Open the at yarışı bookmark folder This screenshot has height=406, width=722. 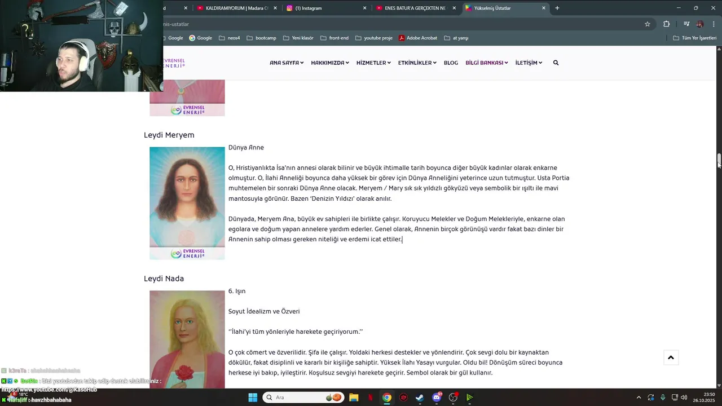[456, 38]
